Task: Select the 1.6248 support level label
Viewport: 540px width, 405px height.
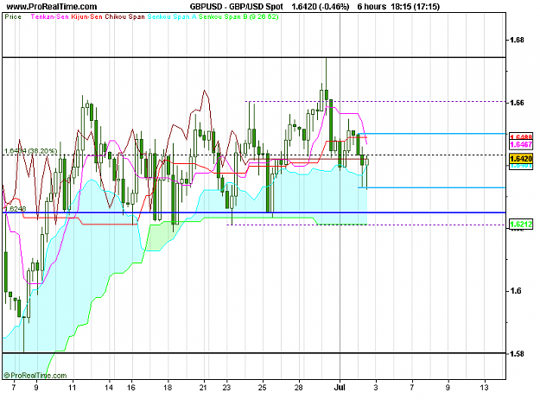Action: pyautogui.click(x=16, y=209)
